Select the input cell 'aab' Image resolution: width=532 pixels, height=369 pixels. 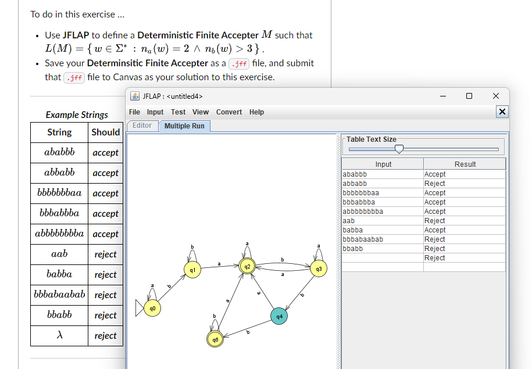click(383, 221)
